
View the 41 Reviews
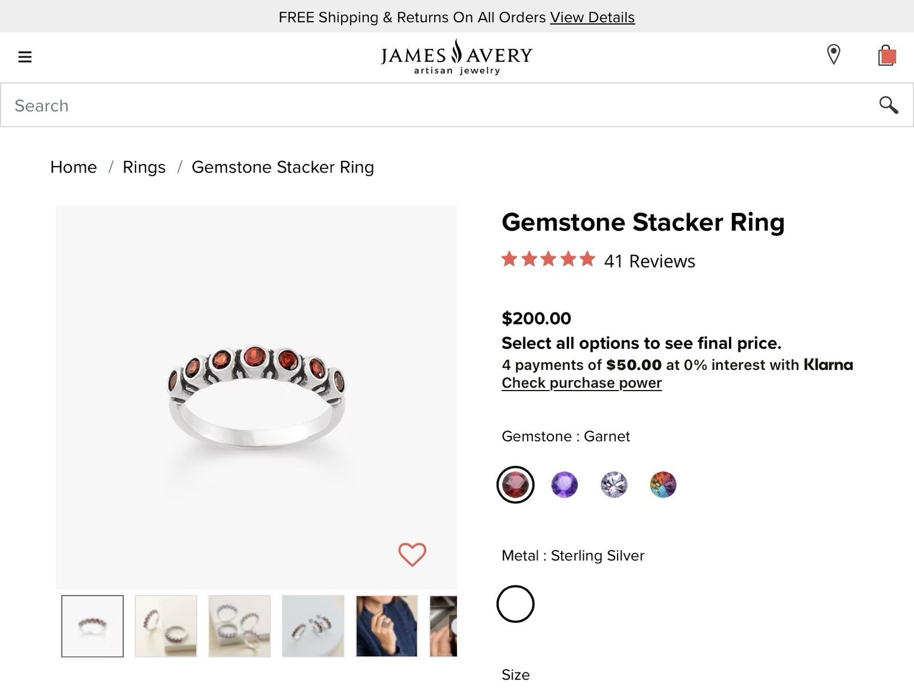pyautogui.click(x=650, y=261)
